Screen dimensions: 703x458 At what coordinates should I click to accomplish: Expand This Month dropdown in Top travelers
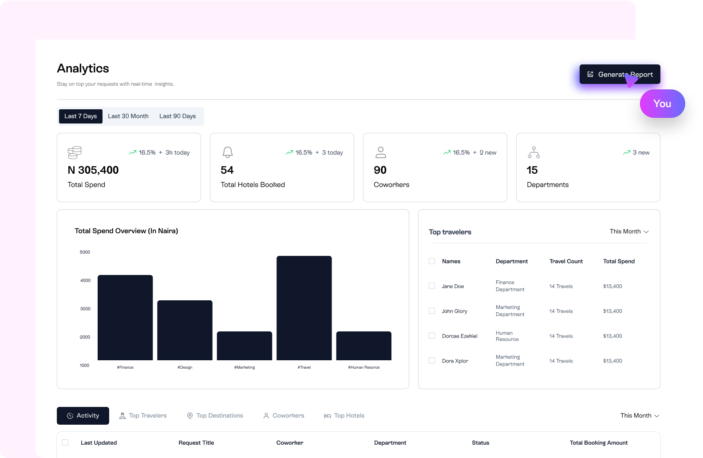click(x=629, y=231)
